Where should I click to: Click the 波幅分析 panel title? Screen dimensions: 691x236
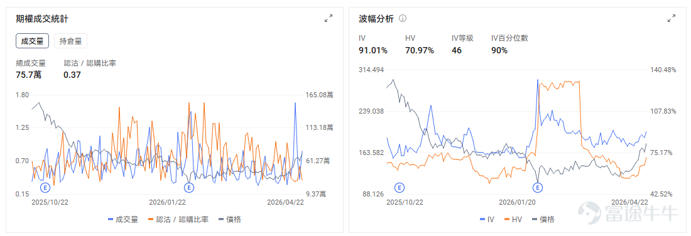[x=376, y=19]
